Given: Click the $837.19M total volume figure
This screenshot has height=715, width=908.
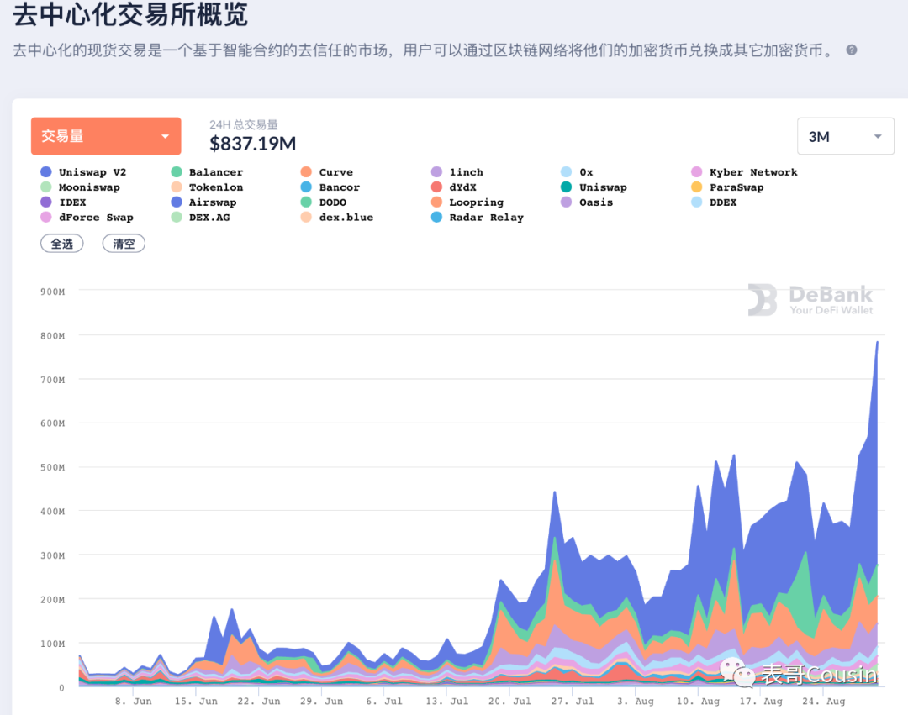Looking at the screenshot, I should [x=252, y=143].
